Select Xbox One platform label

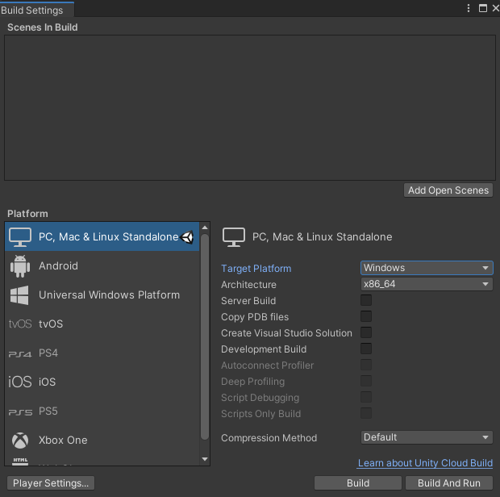[x=63, y=441]
